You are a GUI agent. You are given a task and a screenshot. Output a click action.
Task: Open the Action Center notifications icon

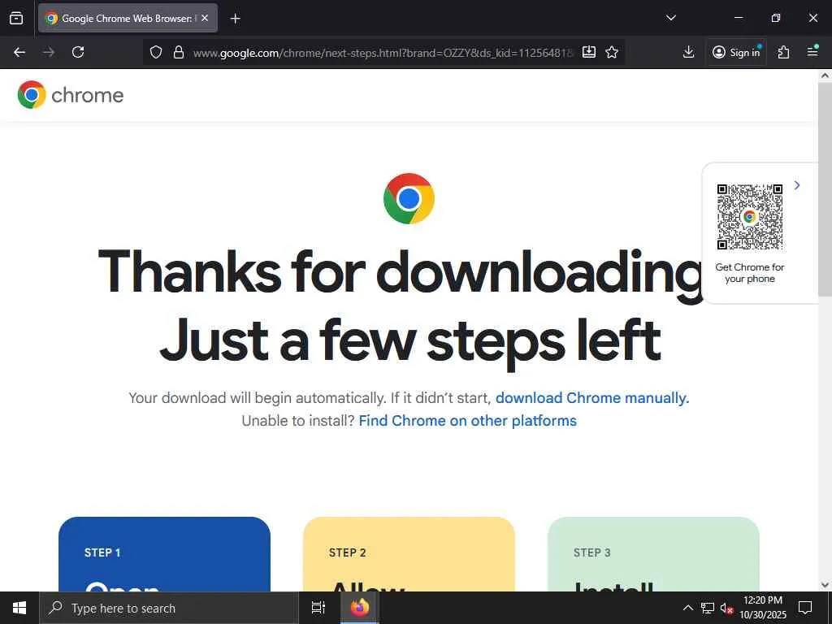point(805,608)
